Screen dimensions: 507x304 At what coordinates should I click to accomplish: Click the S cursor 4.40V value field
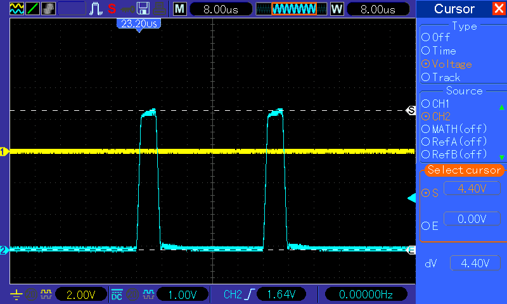[472, 188]
